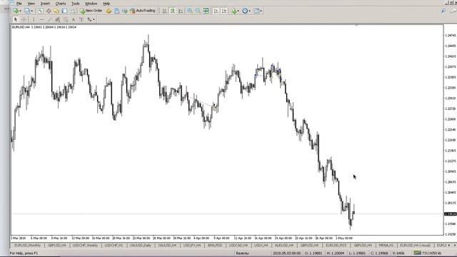457x257 pixels.
Task: Select the Text tool (A icon)
Action: pyautogui.click(x=74, y=19)
